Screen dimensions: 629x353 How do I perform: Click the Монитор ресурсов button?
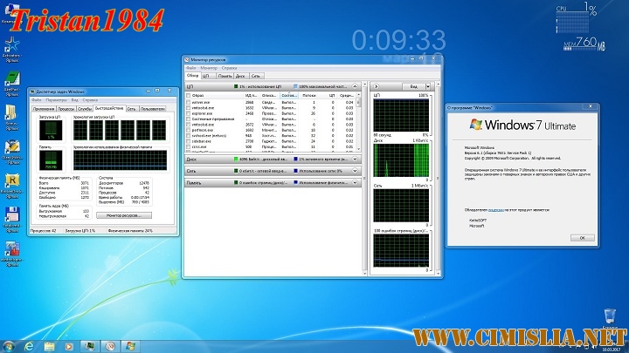pyautogui.click(x=124, y=214)
